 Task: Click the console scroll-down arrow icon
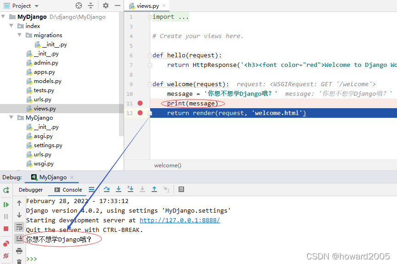click(19, 215)
